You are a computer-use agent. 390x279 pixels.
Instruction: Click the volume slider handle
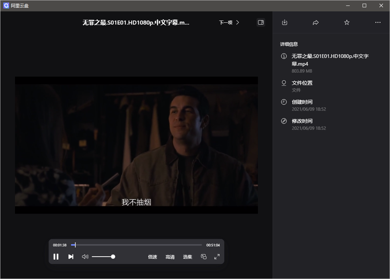click(x=113, y=257)
